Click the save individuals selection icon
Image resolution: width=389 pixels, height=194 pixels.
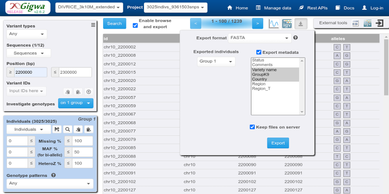point(56,129)
